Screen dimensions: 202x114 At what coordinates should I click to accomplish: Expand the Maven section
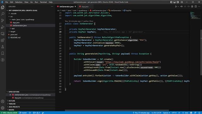click(x=31, y=110)
